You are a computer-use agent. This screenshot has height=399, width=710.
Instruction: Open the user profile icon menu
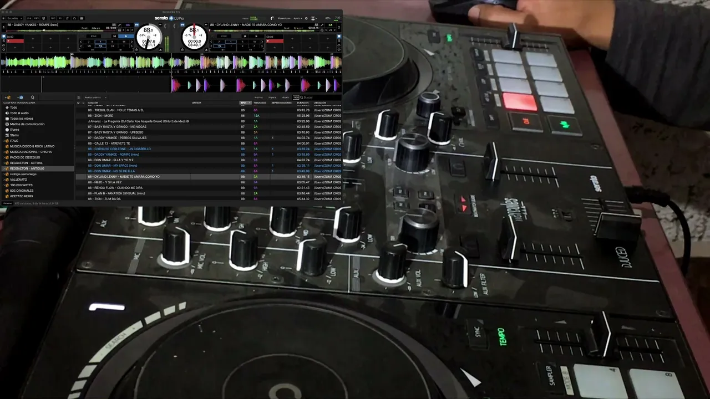coord(313,18)
